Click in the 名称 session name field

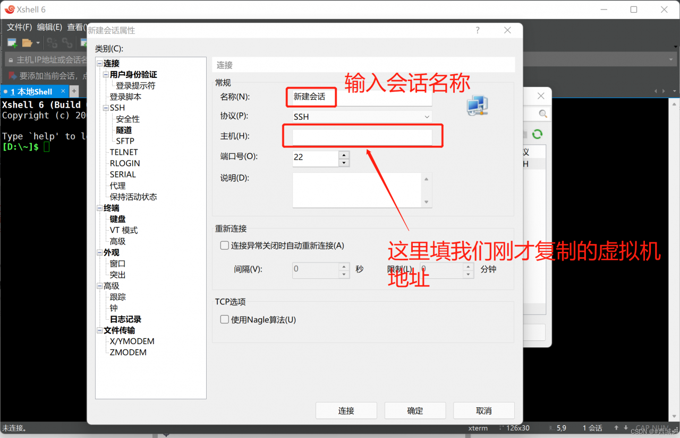point(362,98)
